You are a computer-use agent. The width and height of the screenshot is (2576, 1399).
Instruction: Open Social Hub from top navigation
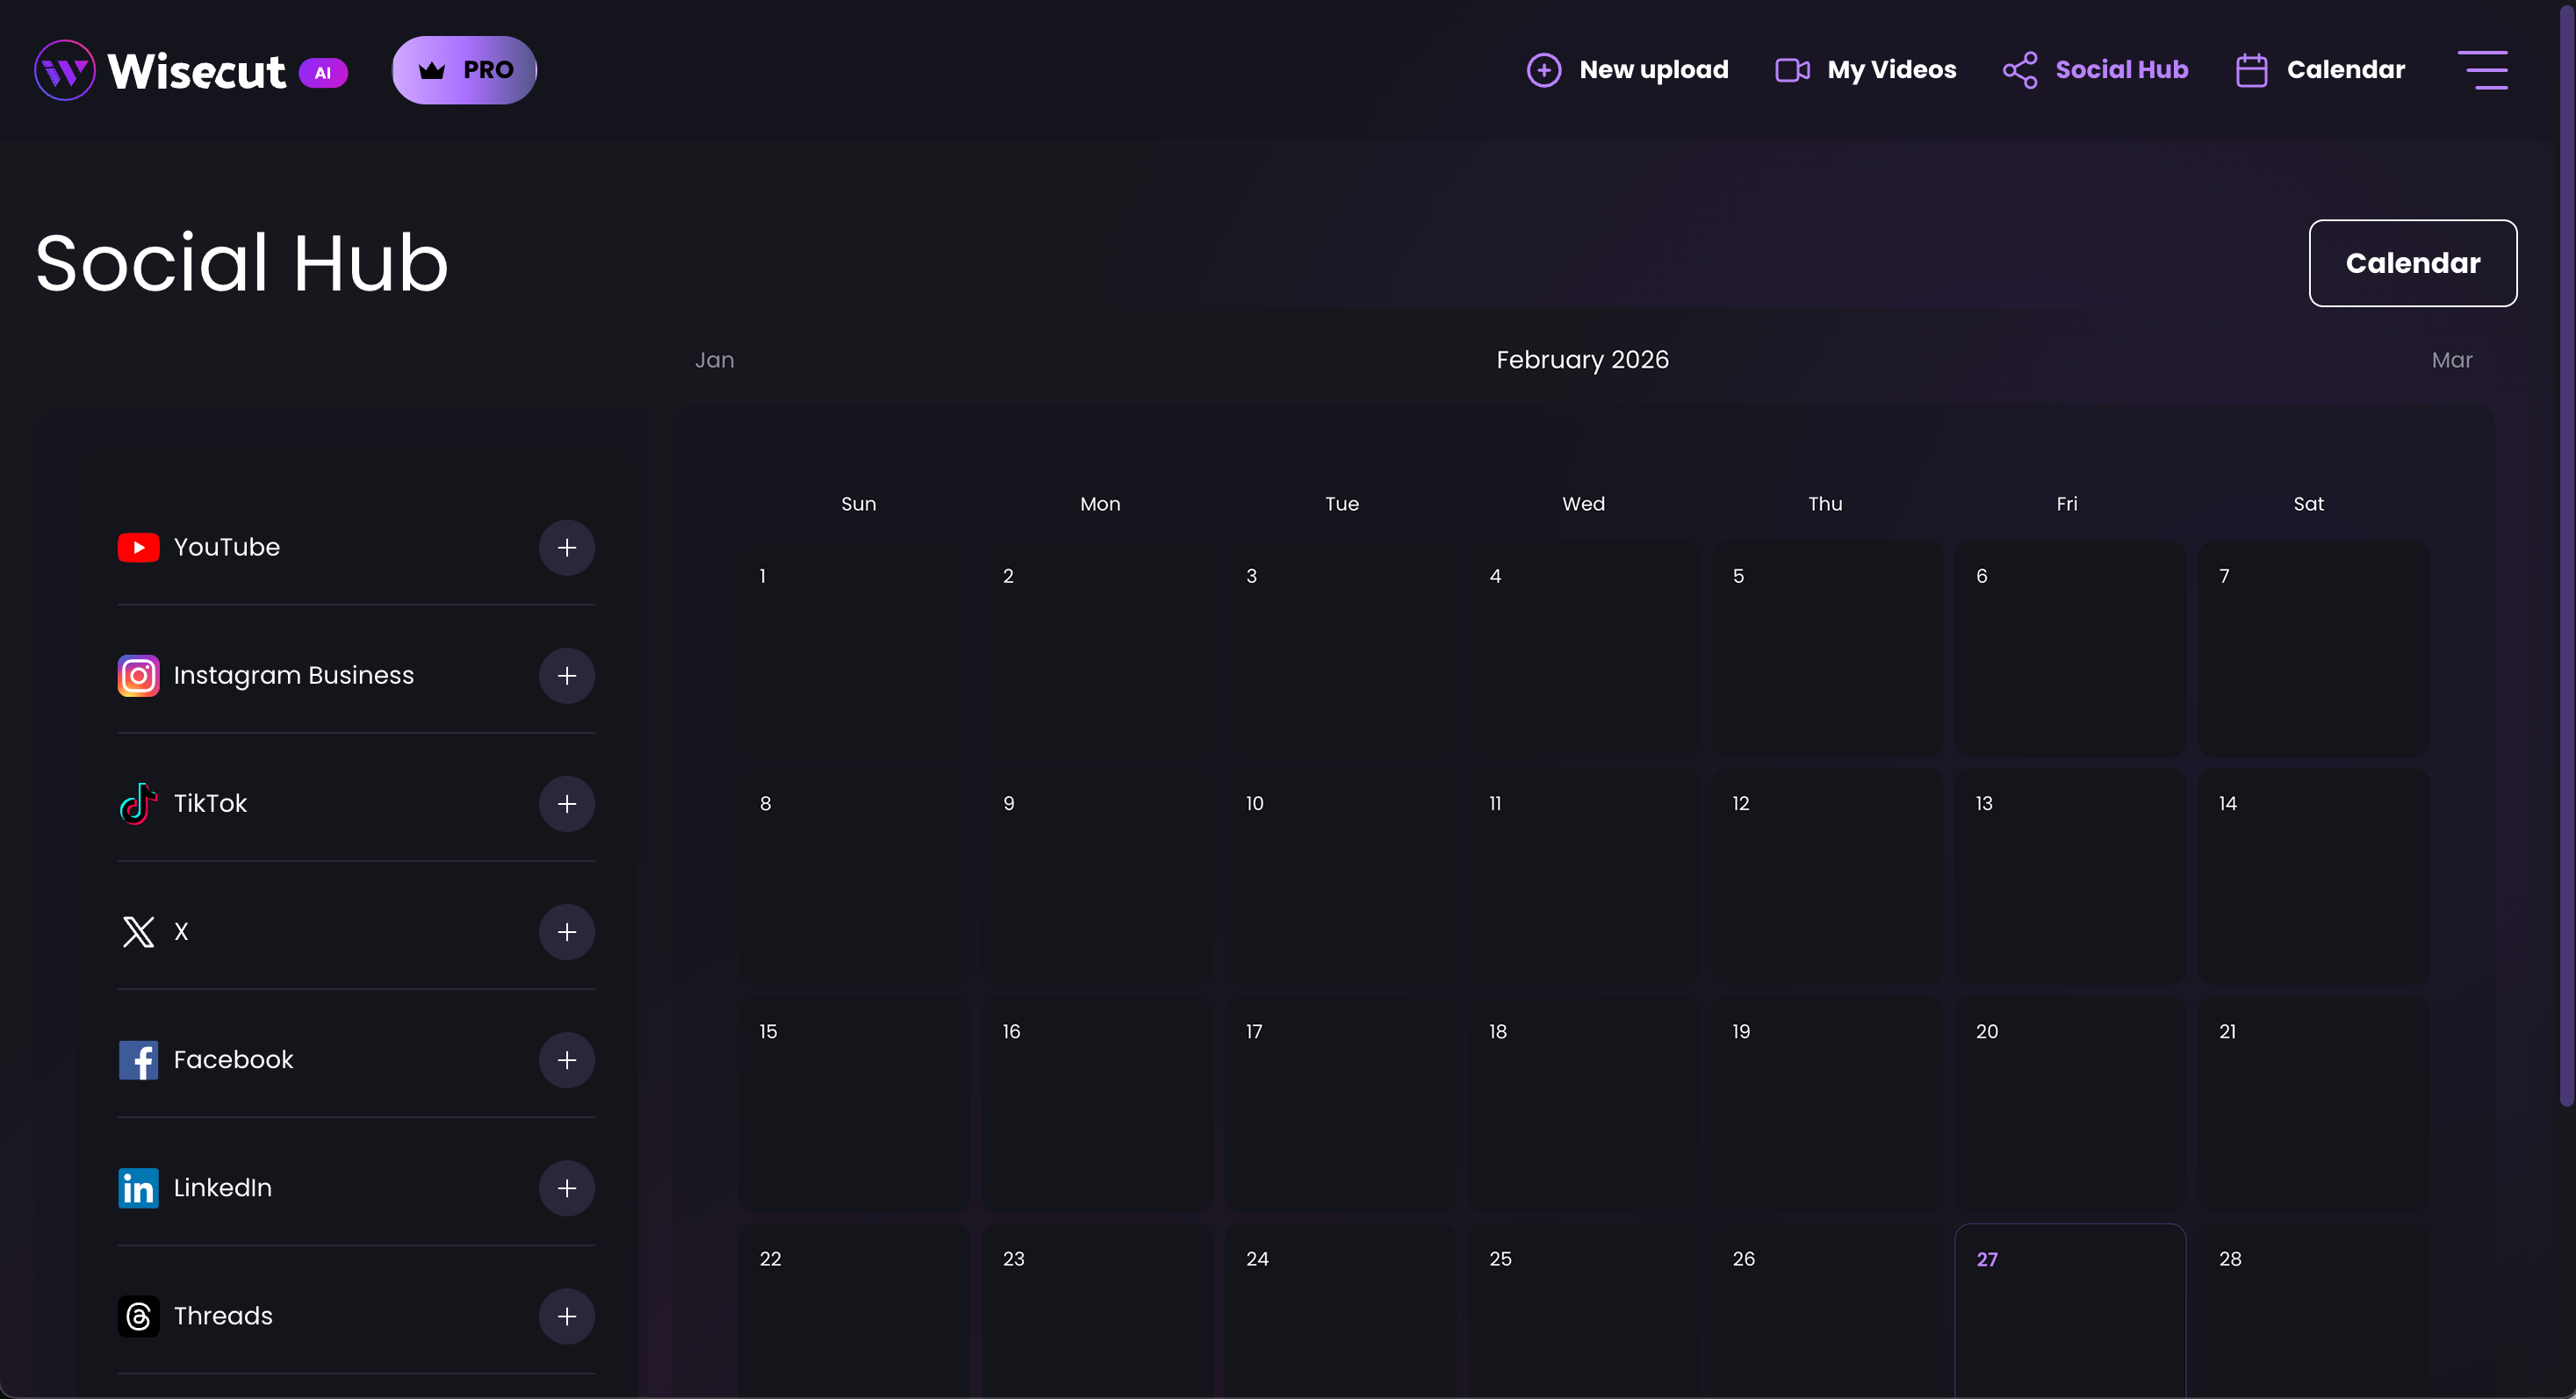click(2095, 70)
